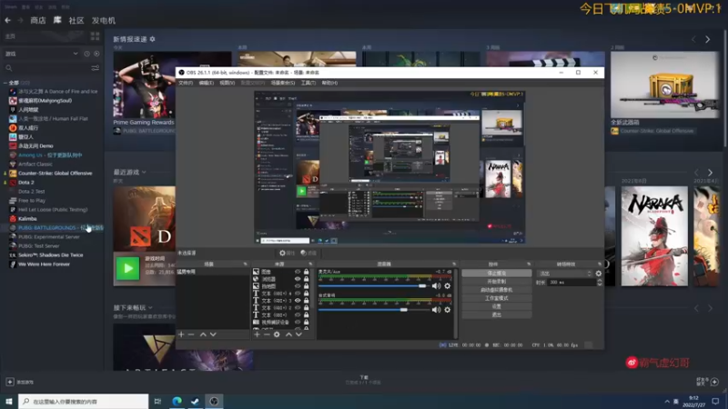Toggle visibility of the 浏览器 source

click(x=298, y=279)
